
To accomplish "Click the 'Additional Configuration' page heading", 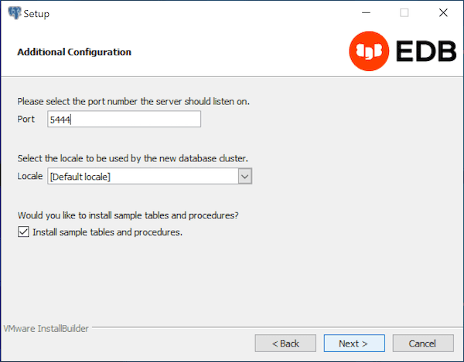I will pos(74,52).
